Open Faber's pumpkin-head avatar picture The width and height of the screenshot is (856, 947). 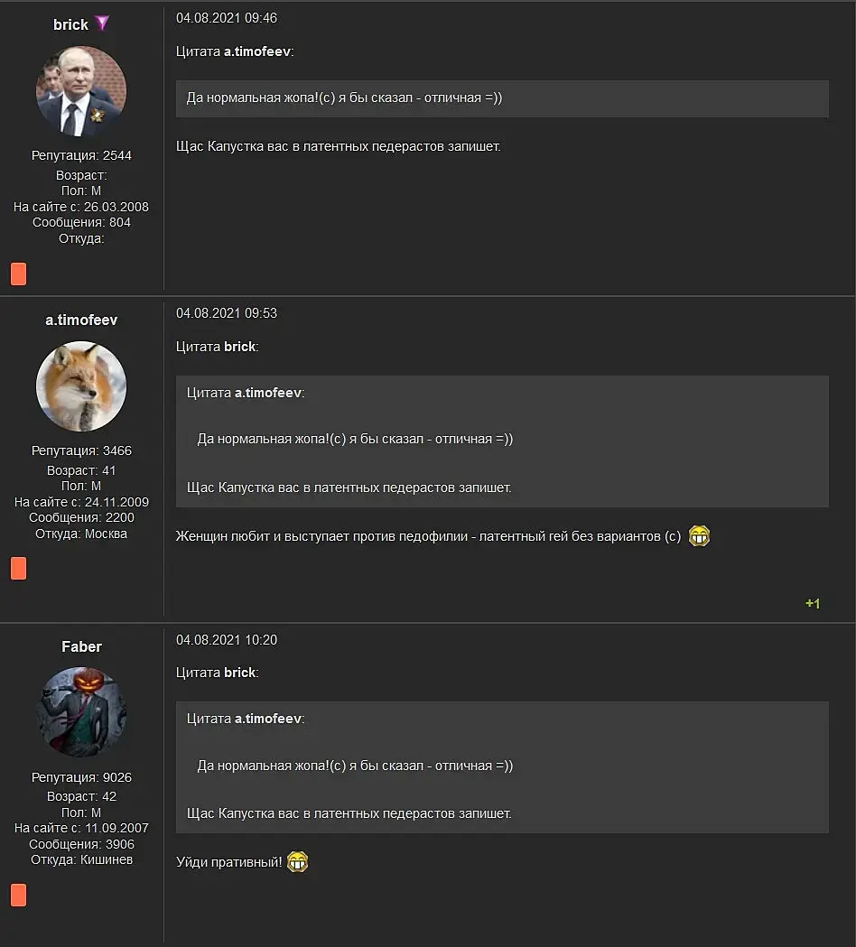(81, 712)
